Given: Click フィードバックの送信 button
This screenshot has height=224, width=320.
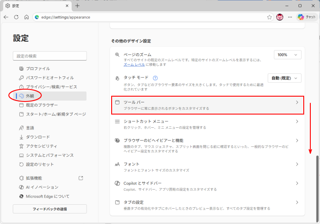Looking at the screenshot, I should [50, 209].
